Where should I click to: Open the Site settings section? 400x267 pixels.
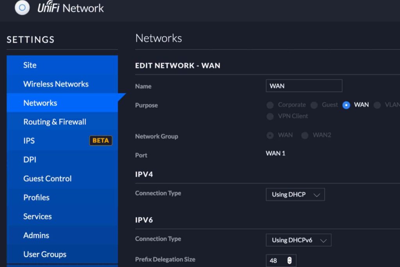point(62,65)
